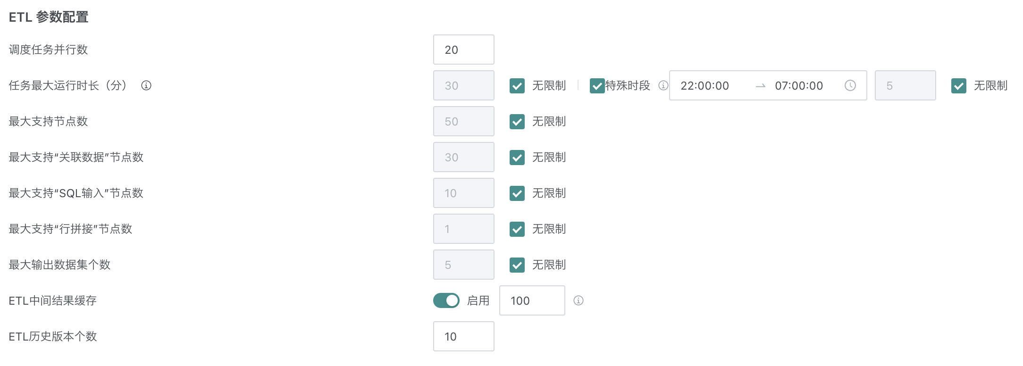Viewport: 1023px width, 366px height.
Task: Click info icon next to 特殊时段
Action: (663, 85)
